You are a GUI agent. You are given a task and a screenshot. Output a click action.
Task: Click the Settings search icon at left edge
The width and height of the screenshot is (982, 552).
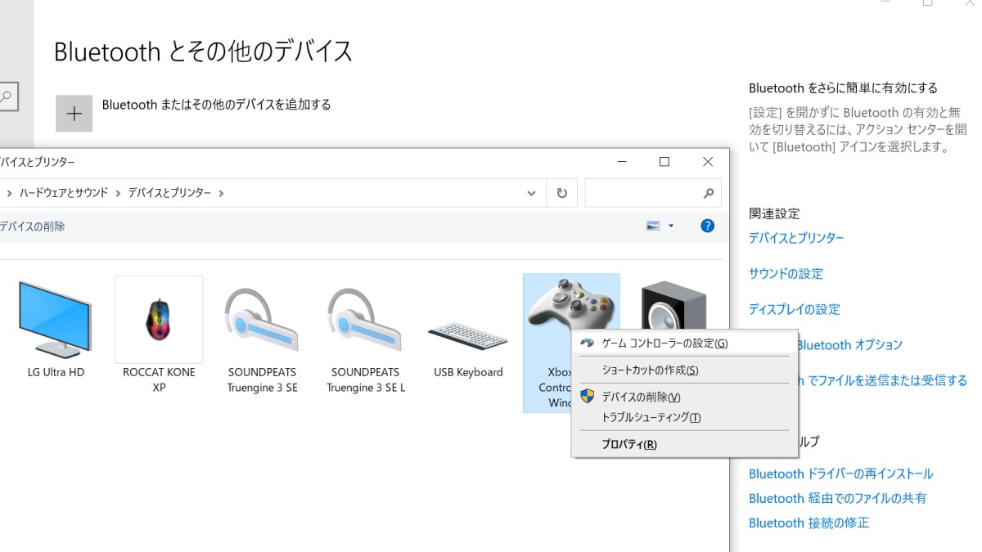point(7,97)
